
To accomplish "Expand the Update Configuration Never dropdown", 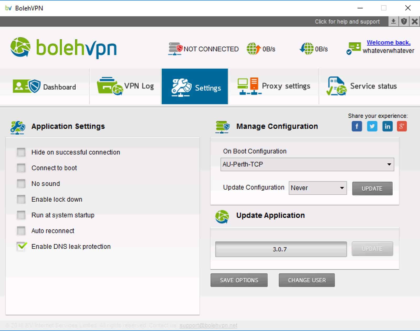I will click(x=318, y=188).
